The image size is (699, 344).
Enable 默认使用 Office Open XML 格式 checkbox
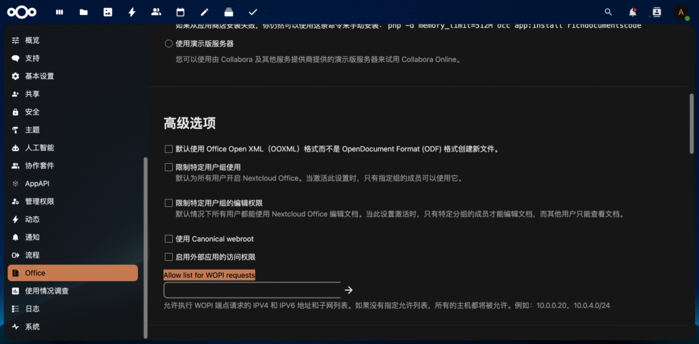pos(169,149)
